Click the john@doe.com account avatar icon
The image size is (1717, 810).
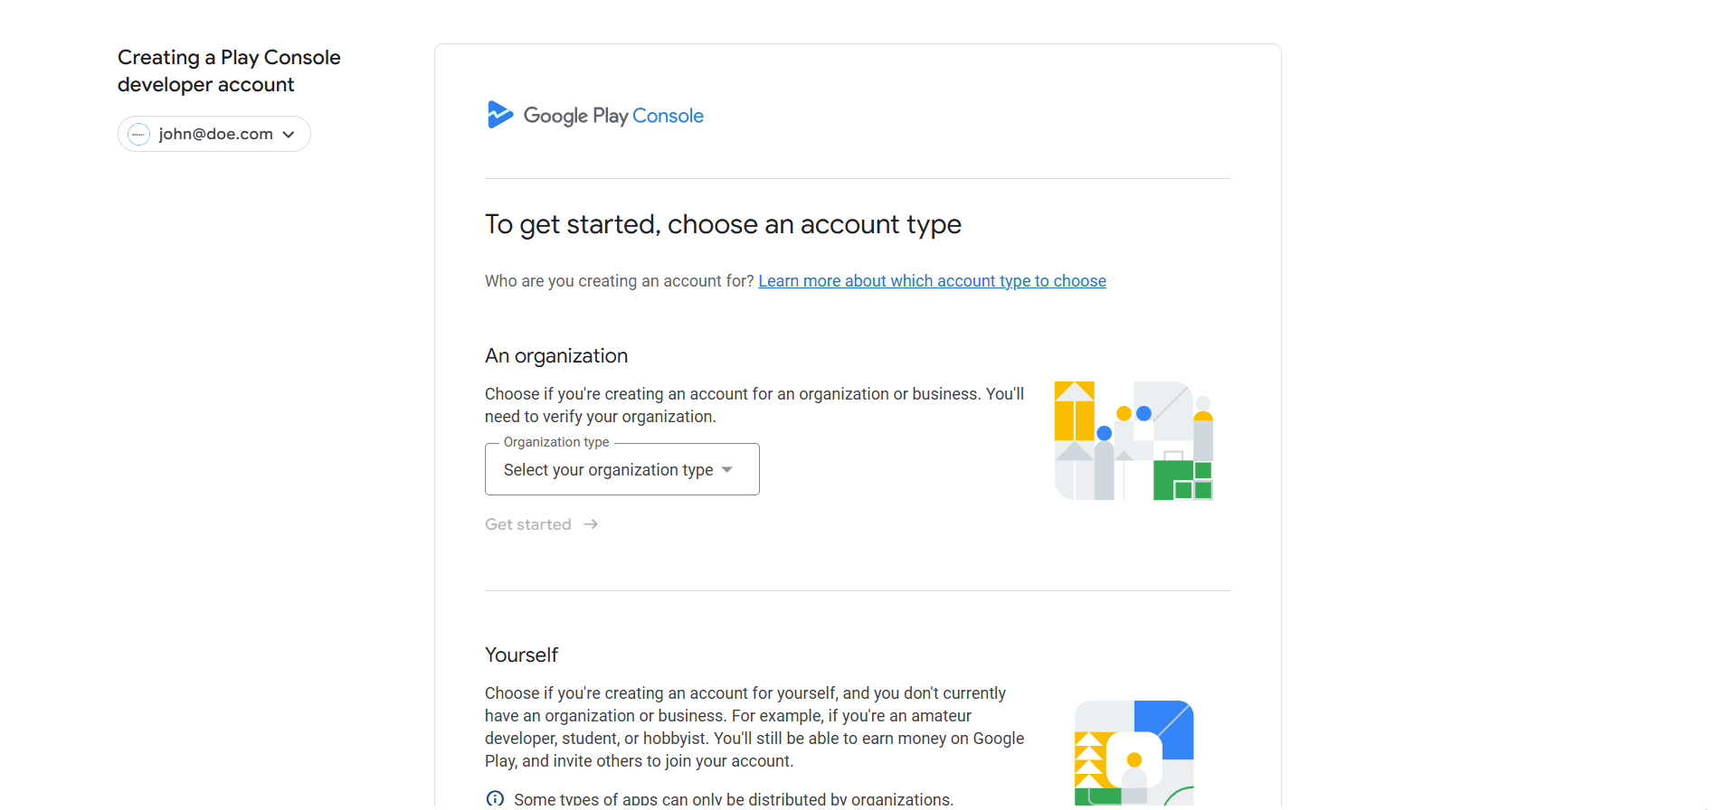138,134
